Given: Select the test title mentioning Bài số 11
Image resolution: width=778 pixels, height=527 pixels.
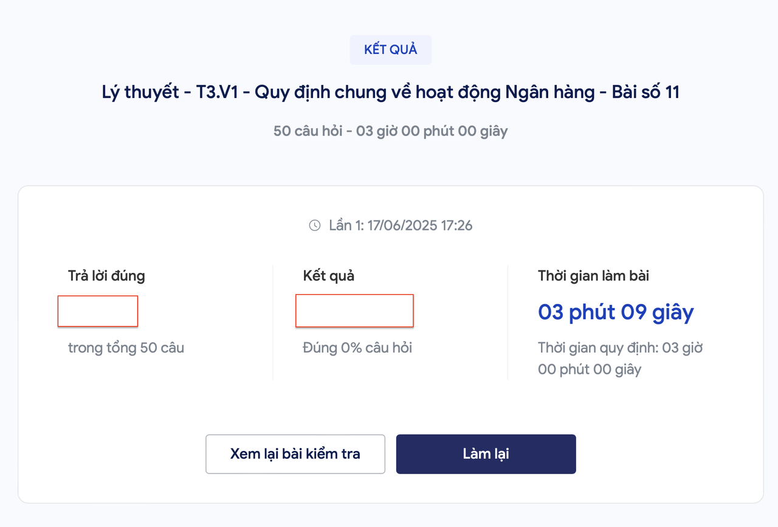Looking at the screenshot, I should pos(390,92).
